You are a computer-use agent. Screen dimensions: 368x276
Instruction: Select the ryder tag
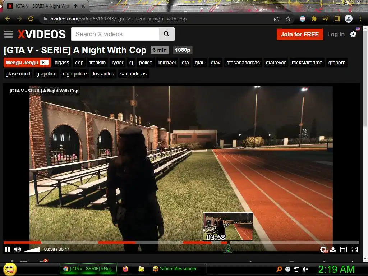(x=118, y=63)
